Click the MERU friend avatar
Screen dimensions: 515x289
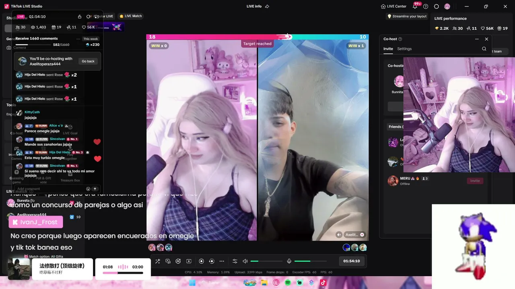click(x=393, y=181)
